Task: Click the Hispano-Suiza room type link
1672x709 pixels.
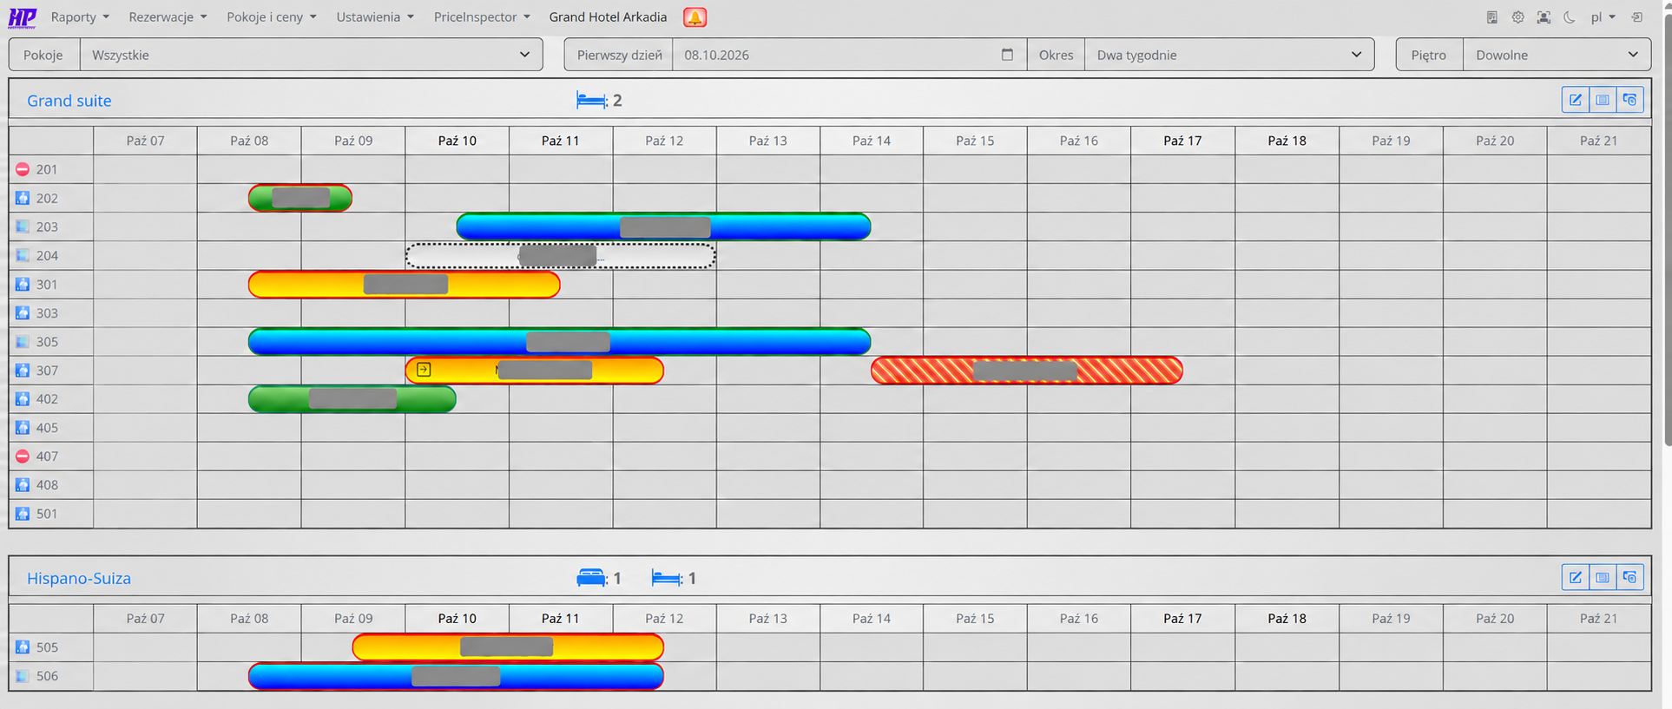Action: coord(79,579)
